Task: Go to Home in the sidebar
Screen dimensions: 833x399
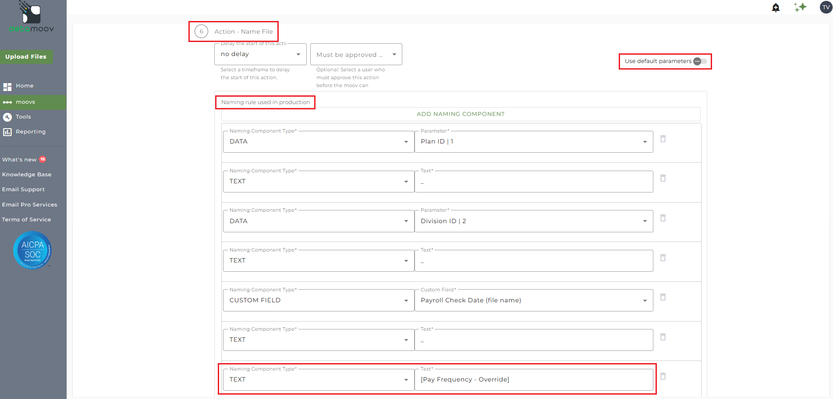Action: (25, 86)
